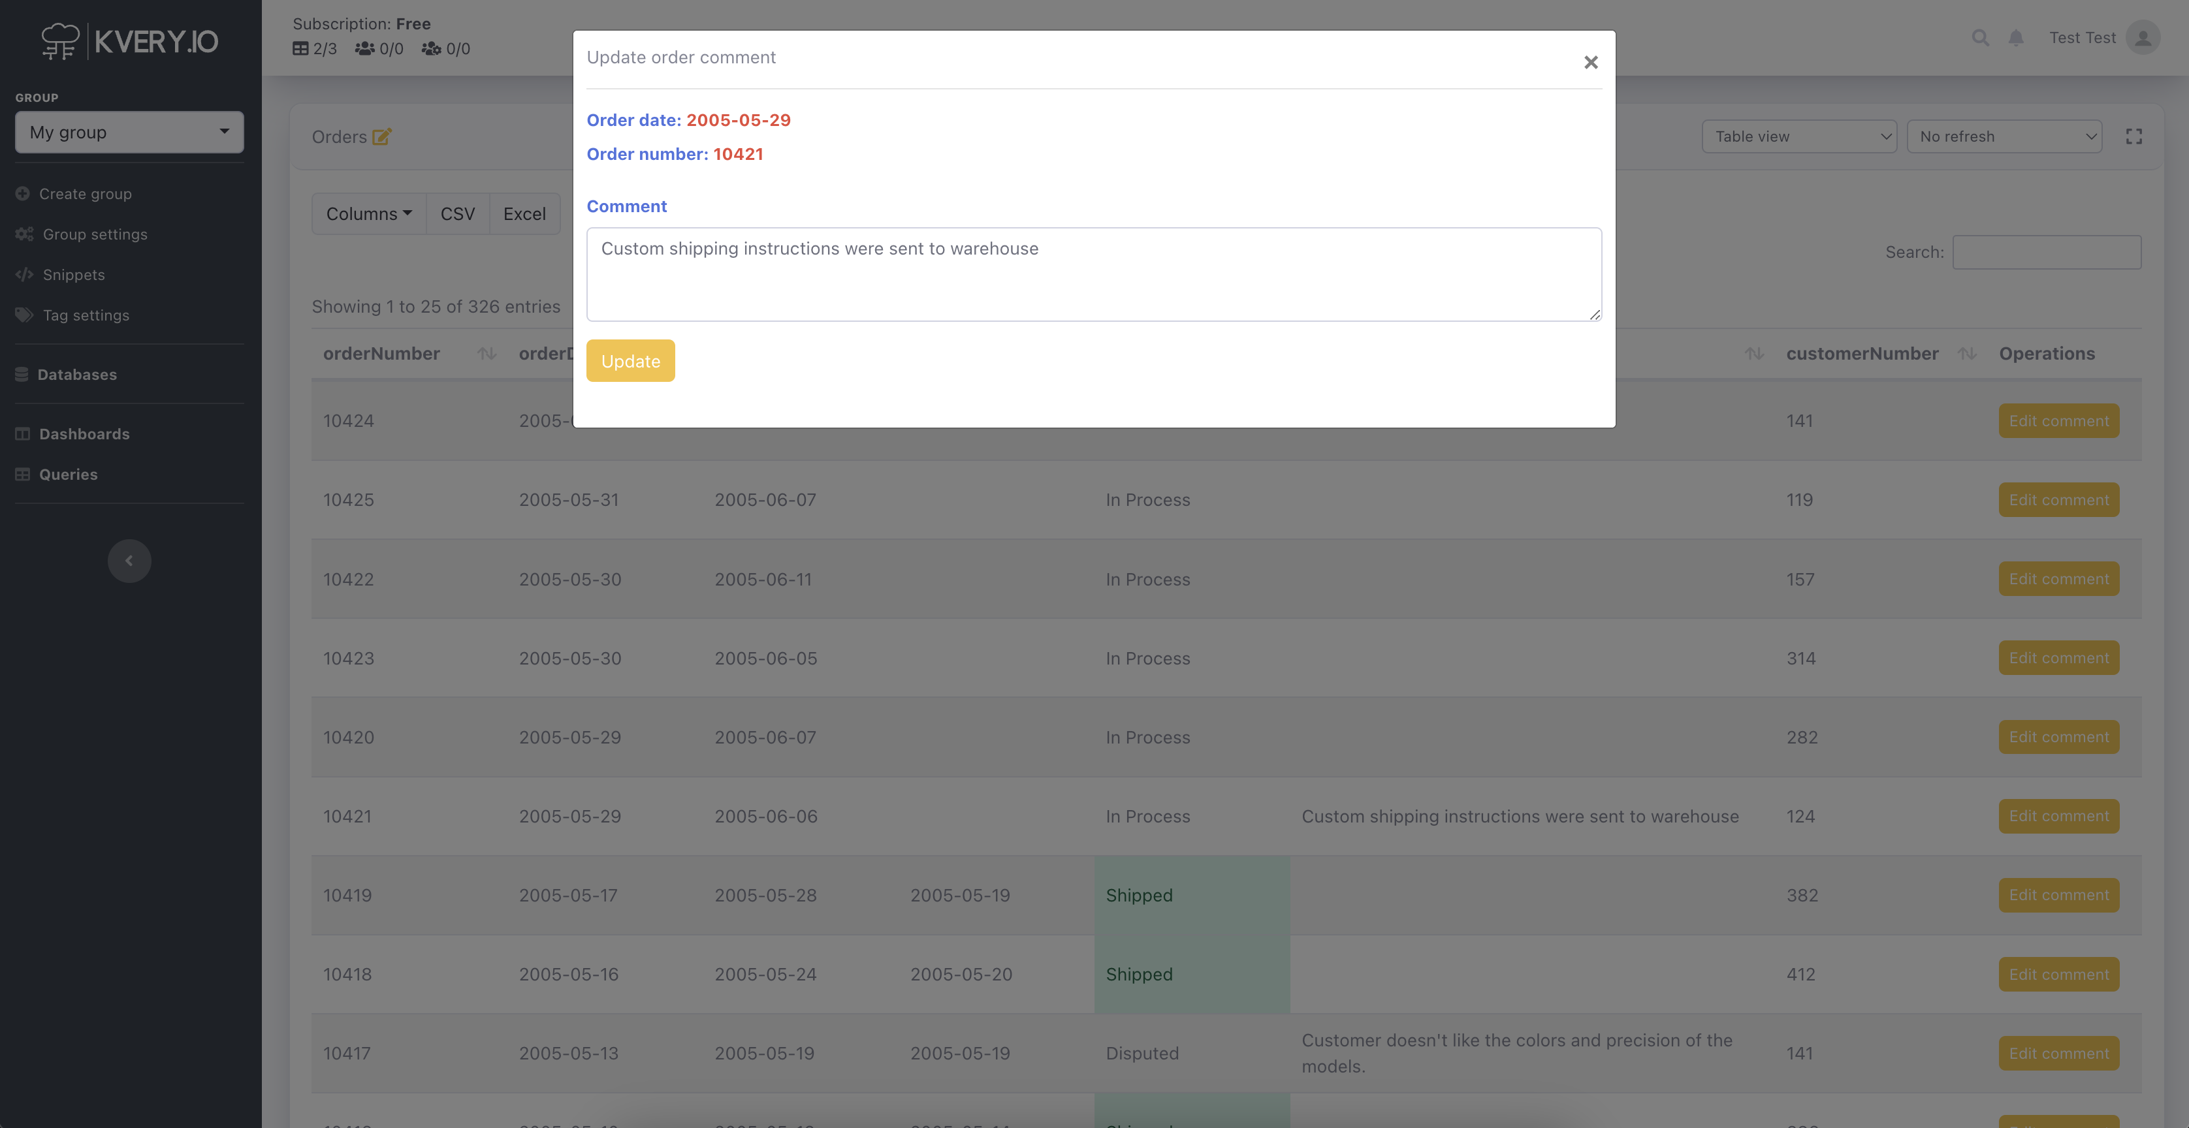Viewport: 2189px width, 1128px height.
Task: Click the user avatar icon
Action: click(2142, 37)
